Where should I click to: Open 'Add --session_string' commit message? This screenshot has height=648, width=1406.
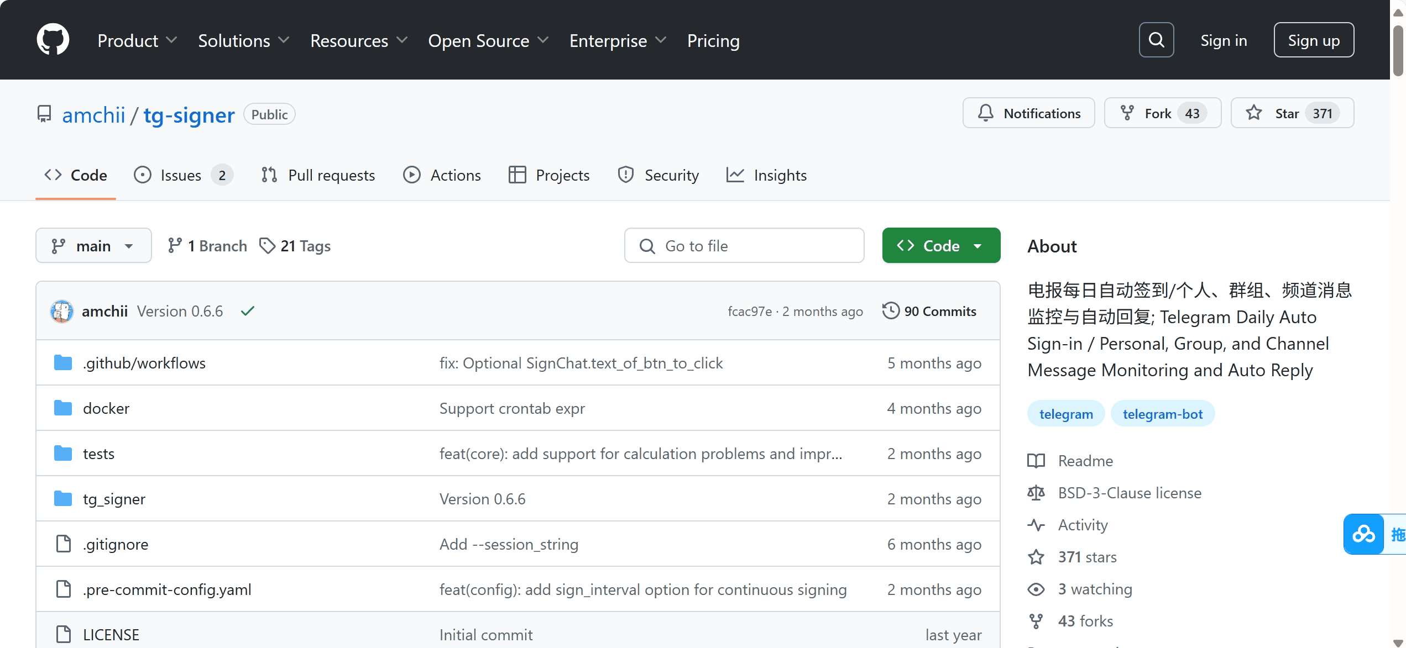click(x=509, y=544)
